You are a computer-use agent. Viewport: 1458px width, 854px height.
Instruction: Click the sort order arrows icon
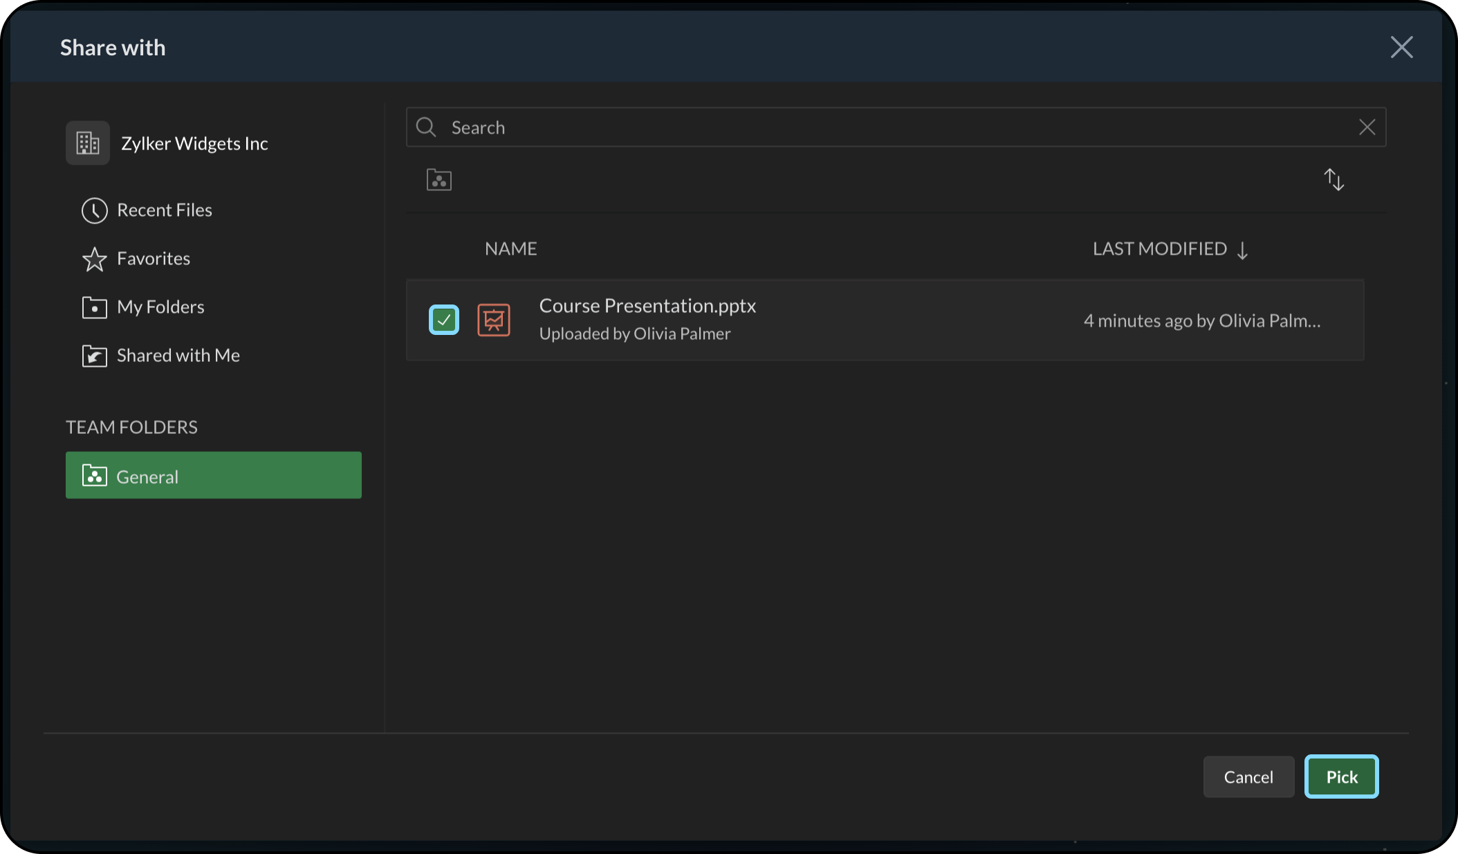(x=1334, y=180)
